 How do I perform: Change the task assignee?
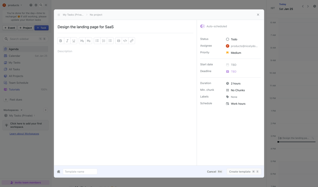pos(242,46)
